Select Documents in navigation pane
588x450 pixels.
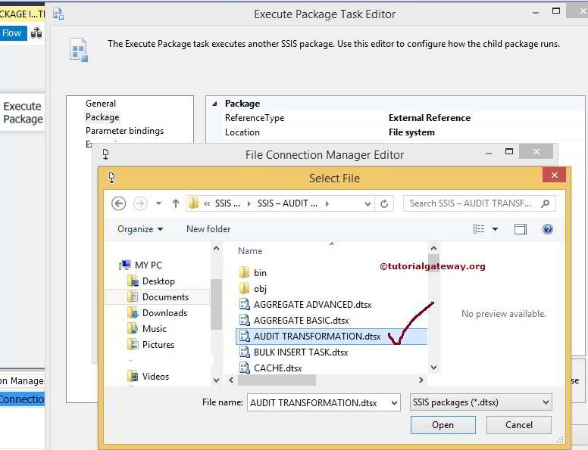tap(165, 297)
